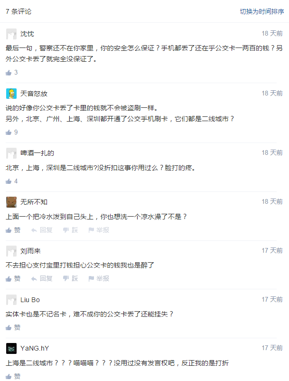Like 刘雨来's comment

[13, 279]
